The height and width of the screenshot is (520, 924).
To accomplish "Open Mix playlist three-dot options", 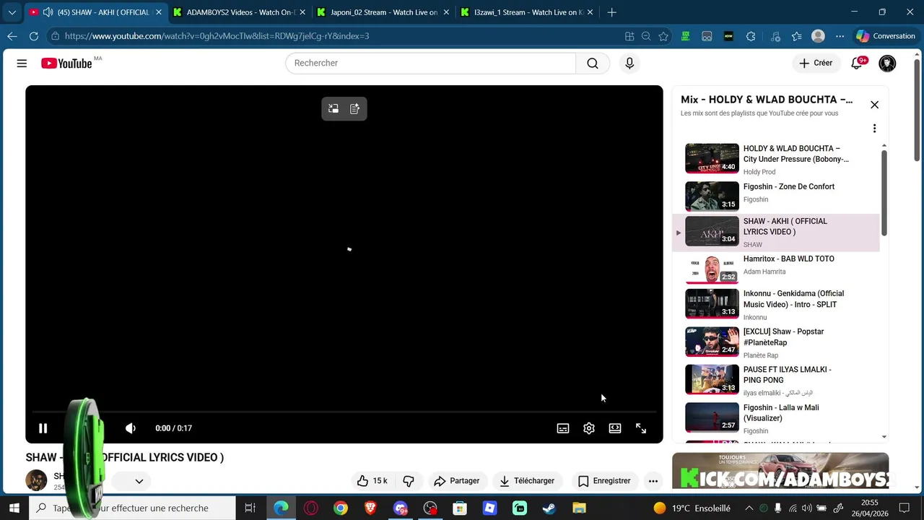I will coord(874,129).
